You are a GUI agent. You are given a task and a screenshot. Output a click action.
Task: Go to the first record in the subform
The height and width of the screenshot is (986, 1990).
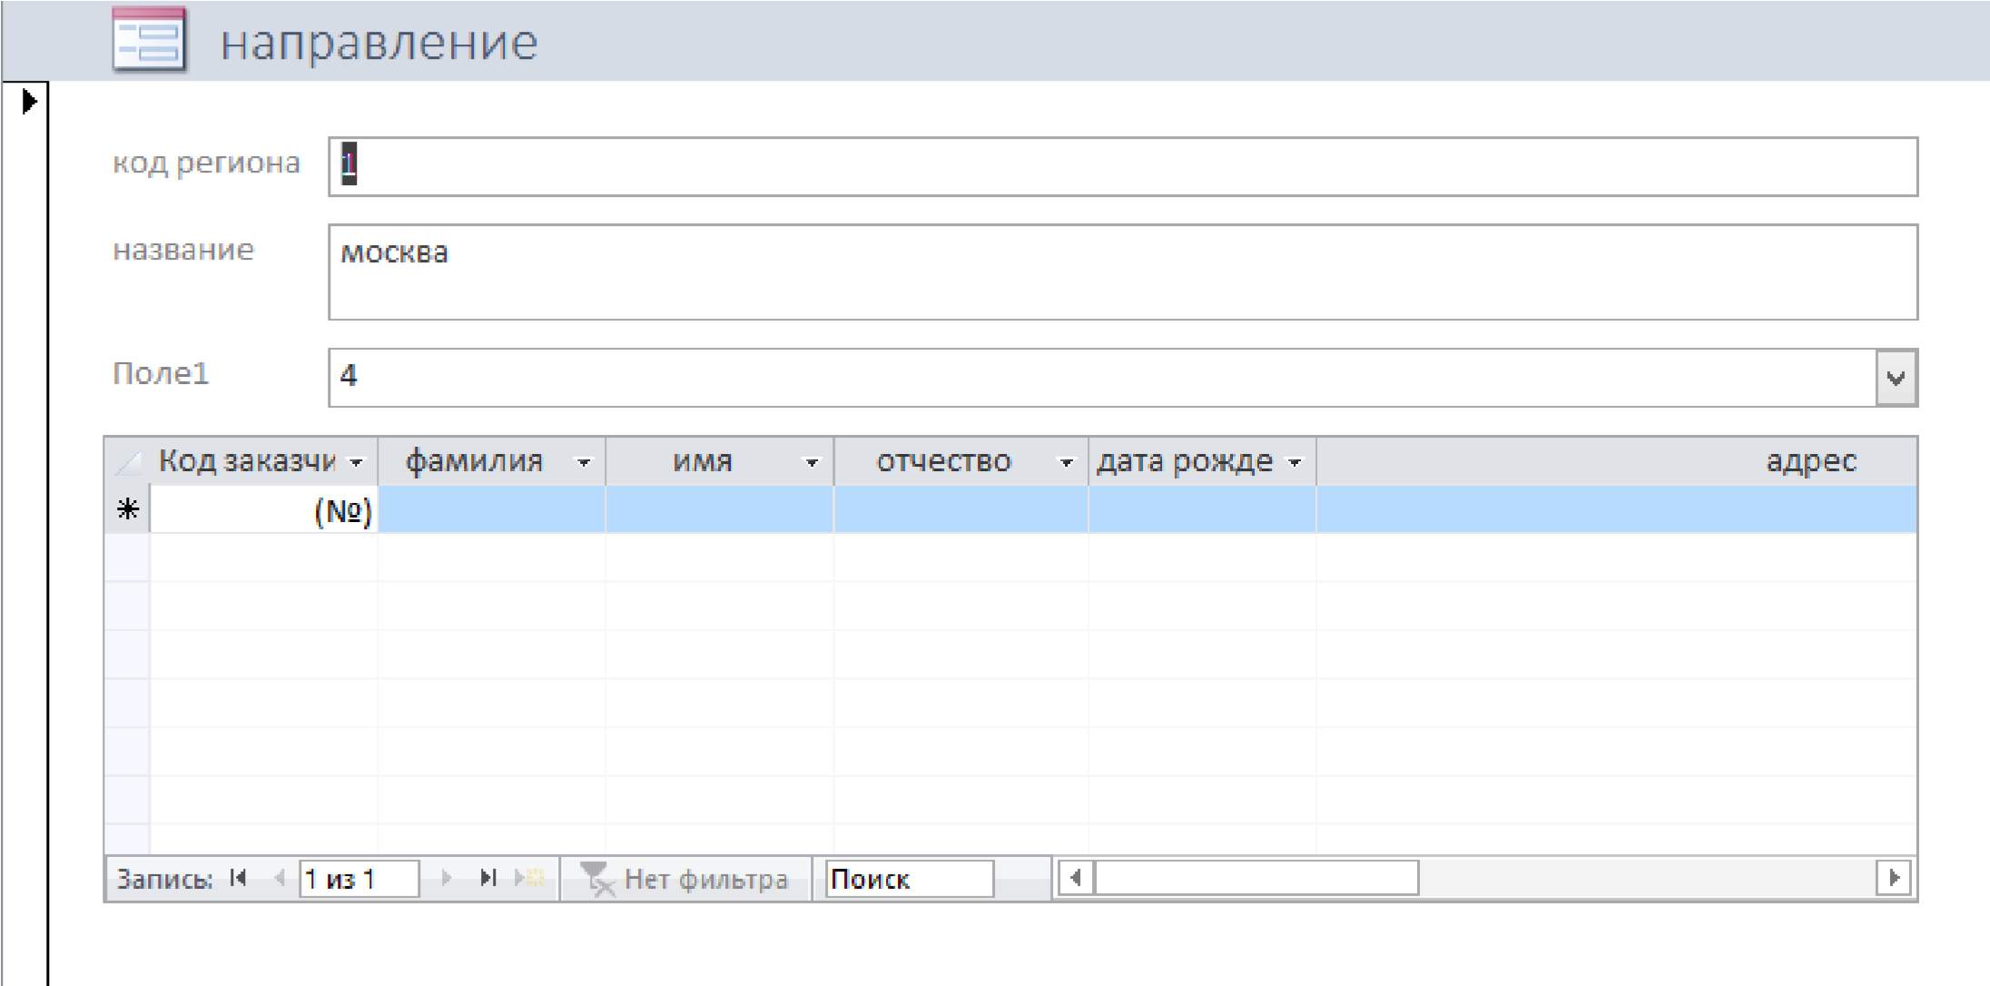(239, 878)
